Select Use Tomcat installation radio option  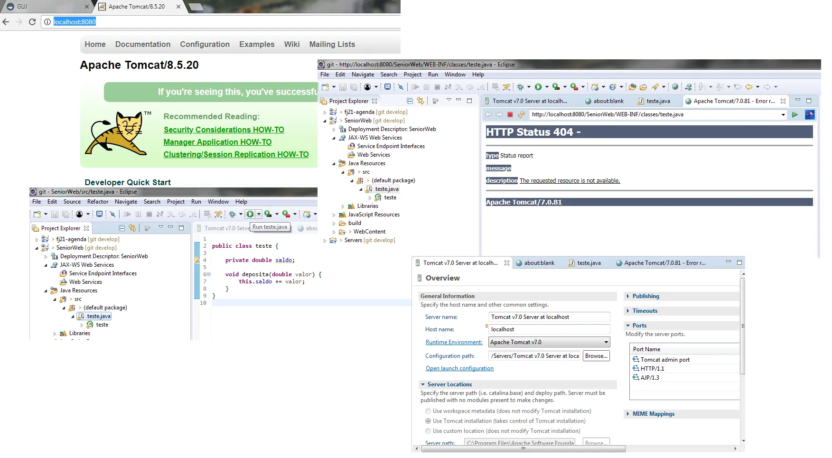(428, 421)
